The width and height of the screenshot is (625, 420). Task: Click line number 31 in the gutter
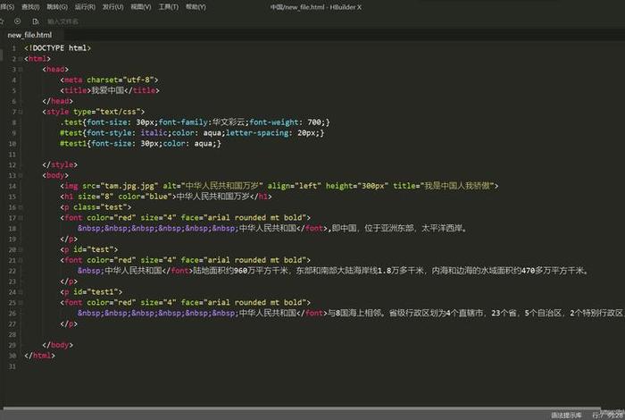12,366
